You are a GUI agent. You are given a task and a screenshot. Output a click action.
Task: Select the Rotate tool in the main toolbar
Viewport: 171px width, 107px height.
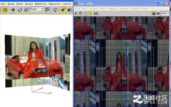pos(20,10)
